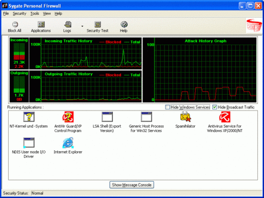Click the Incoming Traffic History graph
This screenshot has height=198, width=264.
[85, 53]
